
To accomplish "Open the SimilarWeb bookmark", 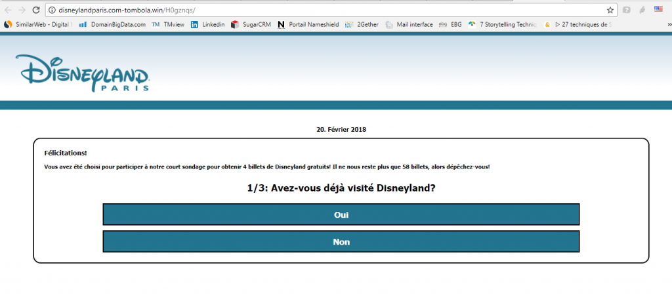I will pyautogui.click(x=37, y=24).
